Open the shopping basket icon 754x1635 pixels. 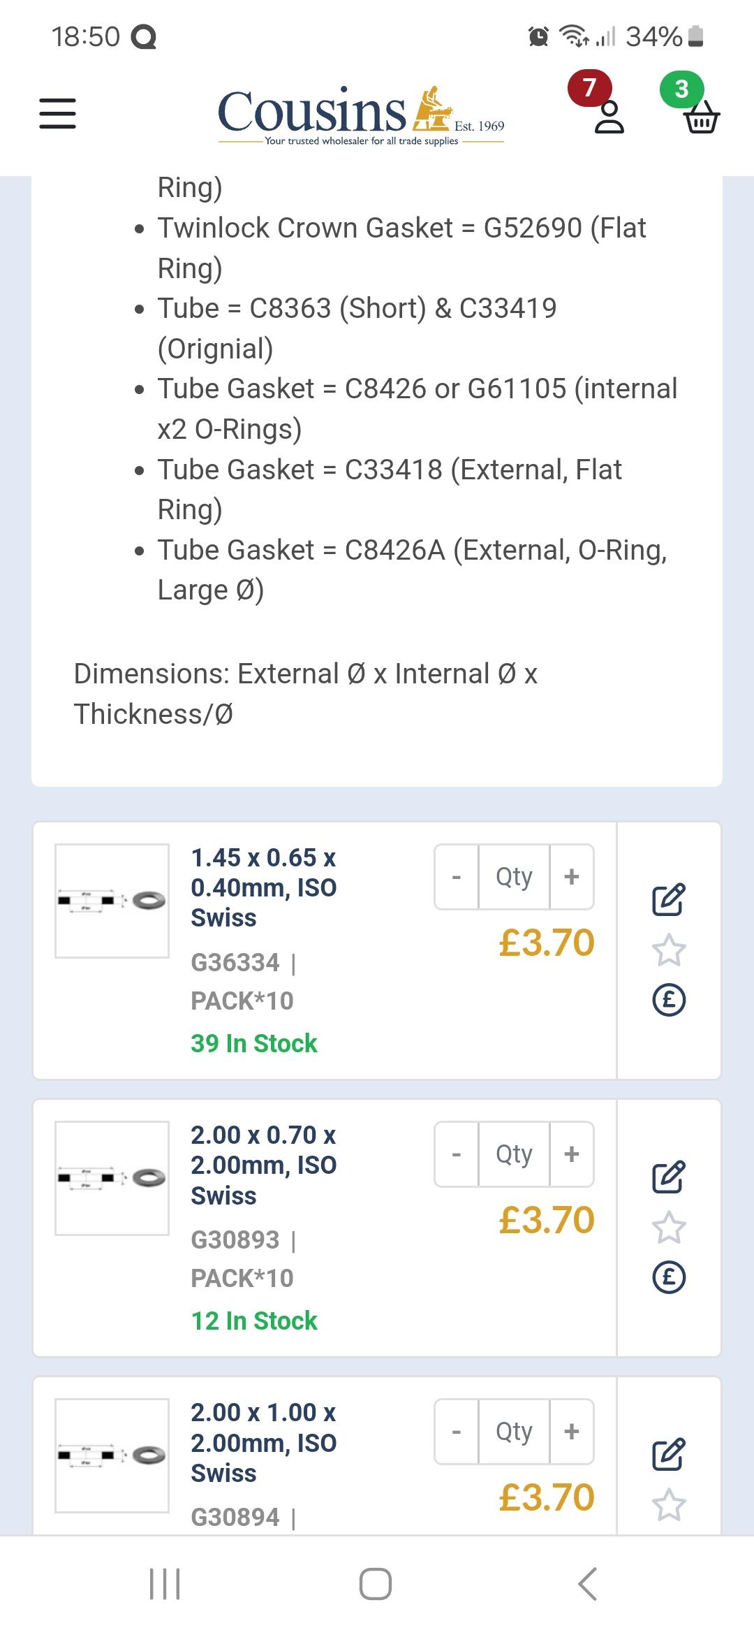click(x=702, y=117)
